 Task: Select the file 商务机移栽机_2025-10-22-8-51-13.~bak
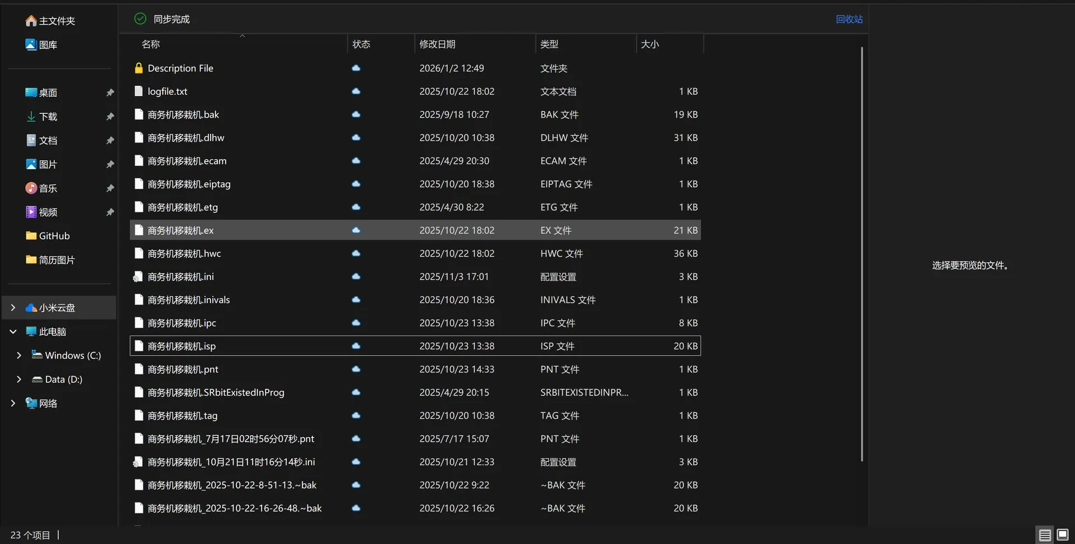coord(415,485)
